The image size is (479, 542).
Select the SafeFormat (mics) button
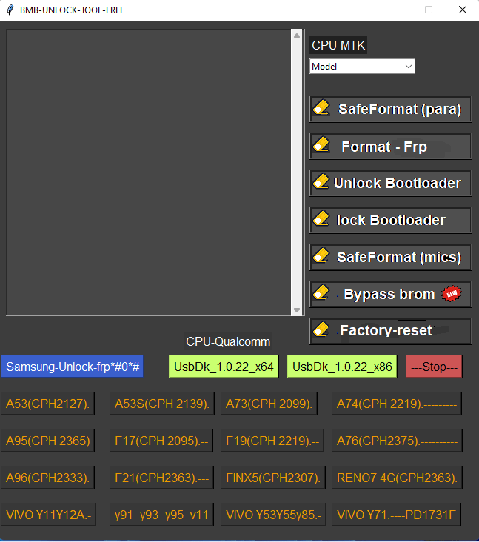(390, 257)
